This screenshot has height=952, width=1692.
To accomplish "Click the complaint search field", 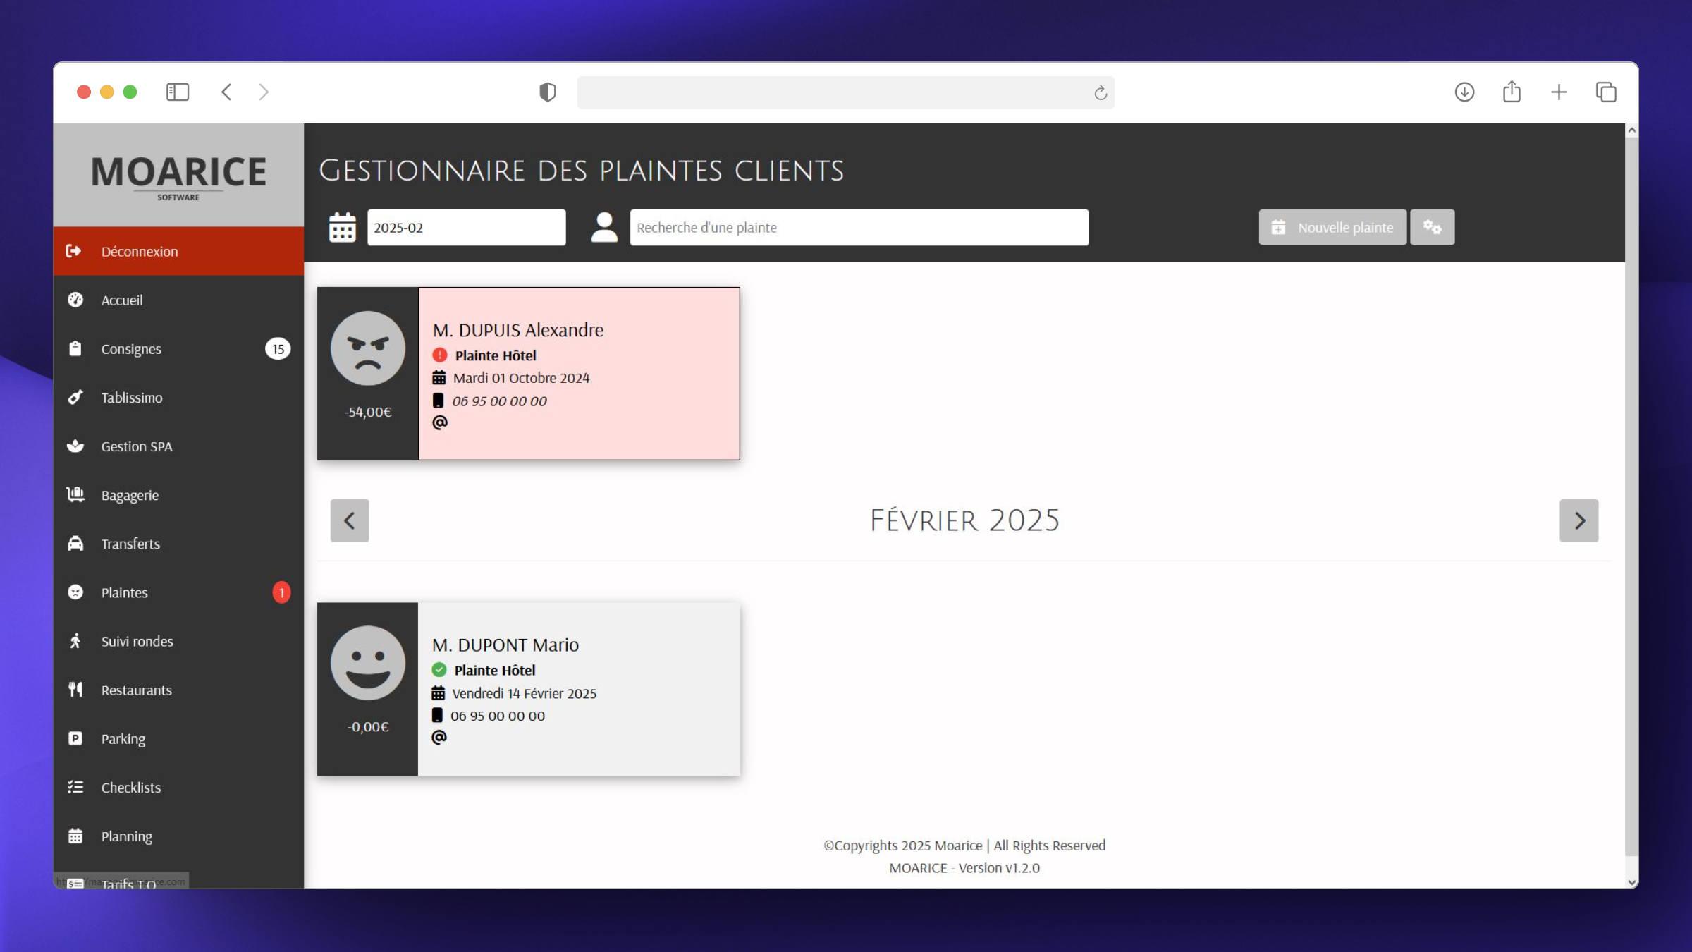I will [x=859, y=227].
